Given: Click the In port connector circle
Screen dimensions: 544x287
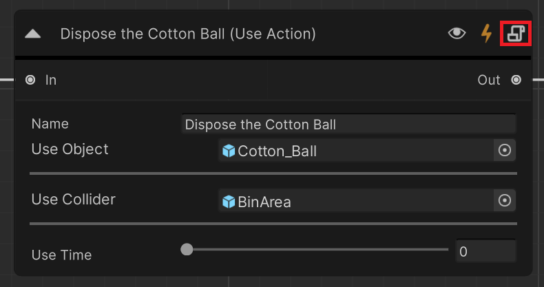Looking at the screenshot, I should 30,80.
